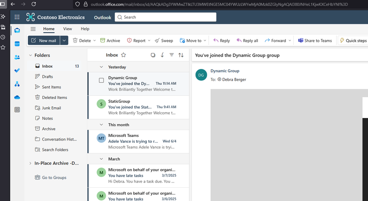Toggle the hamburger navigation pane button
This screenshot has width=368, height=201.
pos(33,29)
